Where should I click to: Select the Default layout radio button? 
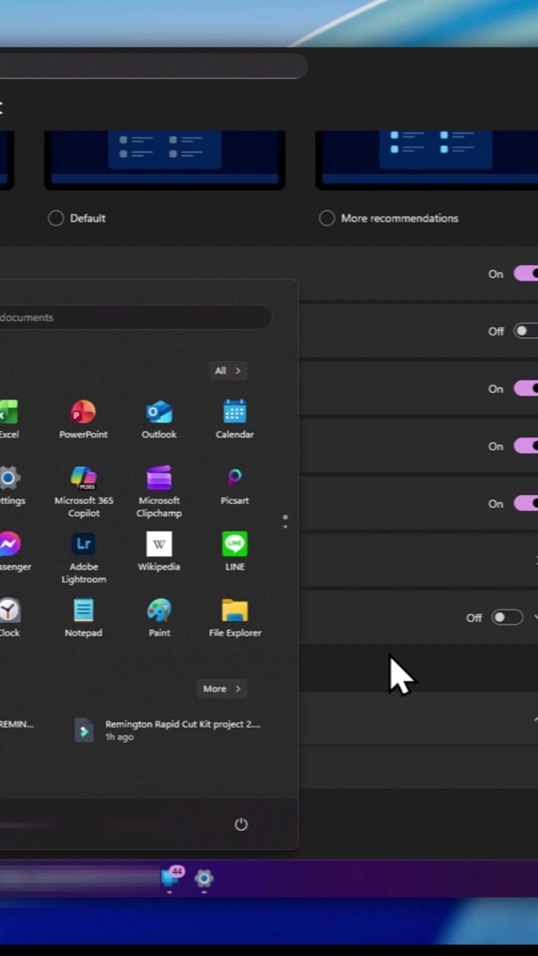click(56, 218)
